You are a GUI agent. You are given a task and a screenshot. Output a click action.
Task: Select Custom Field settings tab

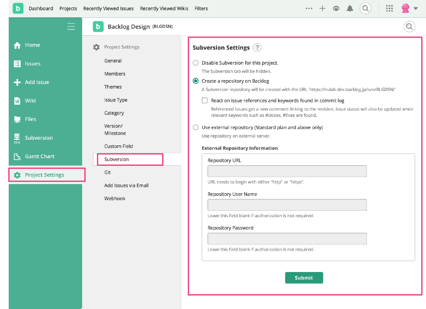pos(118,146)
